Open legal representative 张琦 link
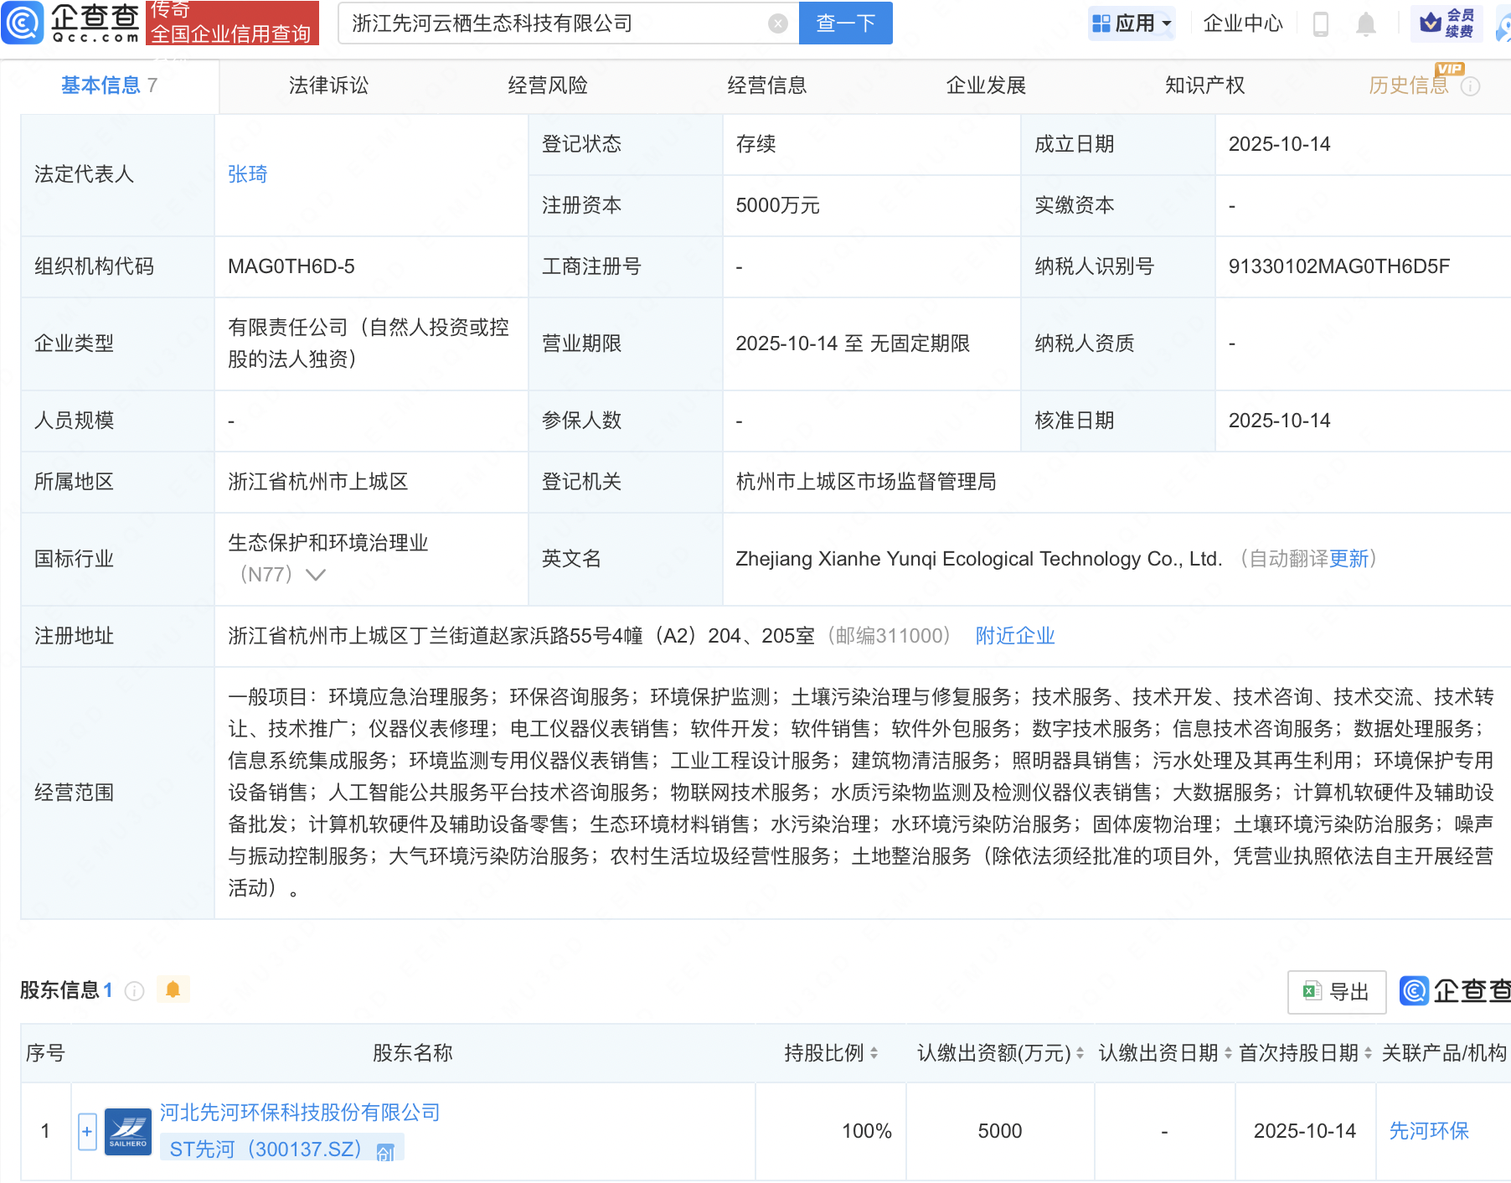 click(x=247, y=174)
